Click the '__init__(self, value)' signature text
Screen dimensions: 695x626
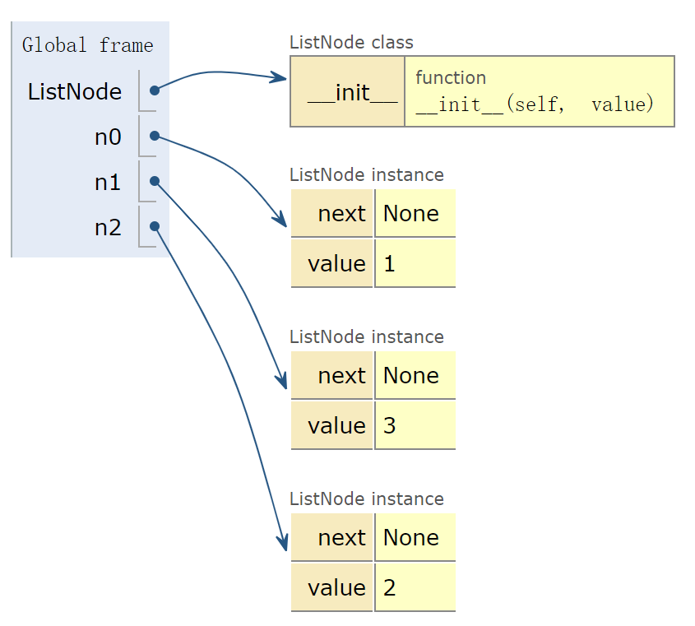click(x=535, y=104)
